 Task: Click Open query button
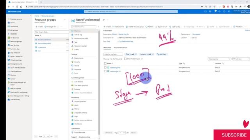tap(175, 27)
